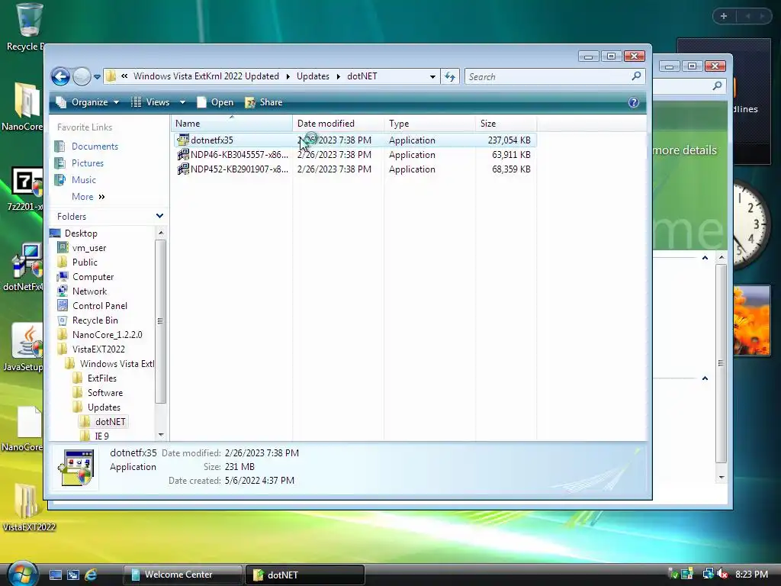Image resolution: width=781 pixels, height=586 pixels.
Task: Switch to Welcome Center taskbar button
Action: click(x=182, y=575)
